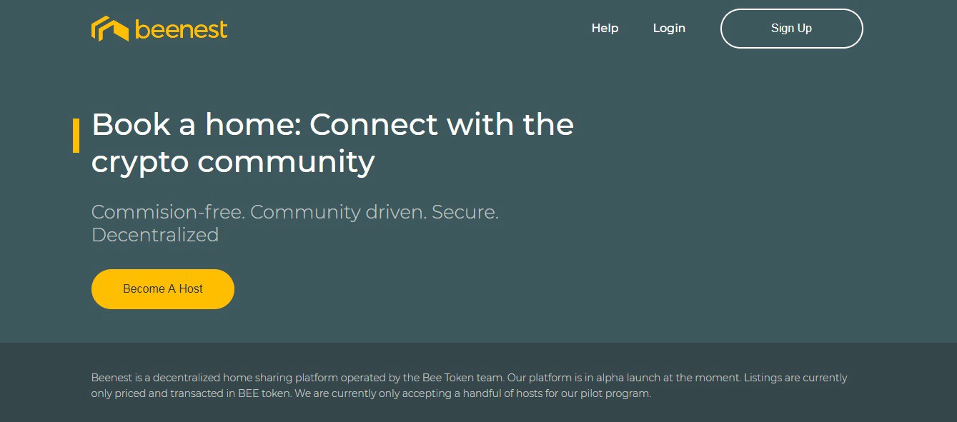Click the word "Decentralized" in the subtitle
Image resolution: width=957 pixels, height=422 pixels.
tap(155, 235)
